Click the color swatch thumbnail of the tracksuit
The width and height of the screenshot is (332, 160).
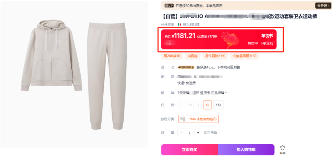[183, 119]
